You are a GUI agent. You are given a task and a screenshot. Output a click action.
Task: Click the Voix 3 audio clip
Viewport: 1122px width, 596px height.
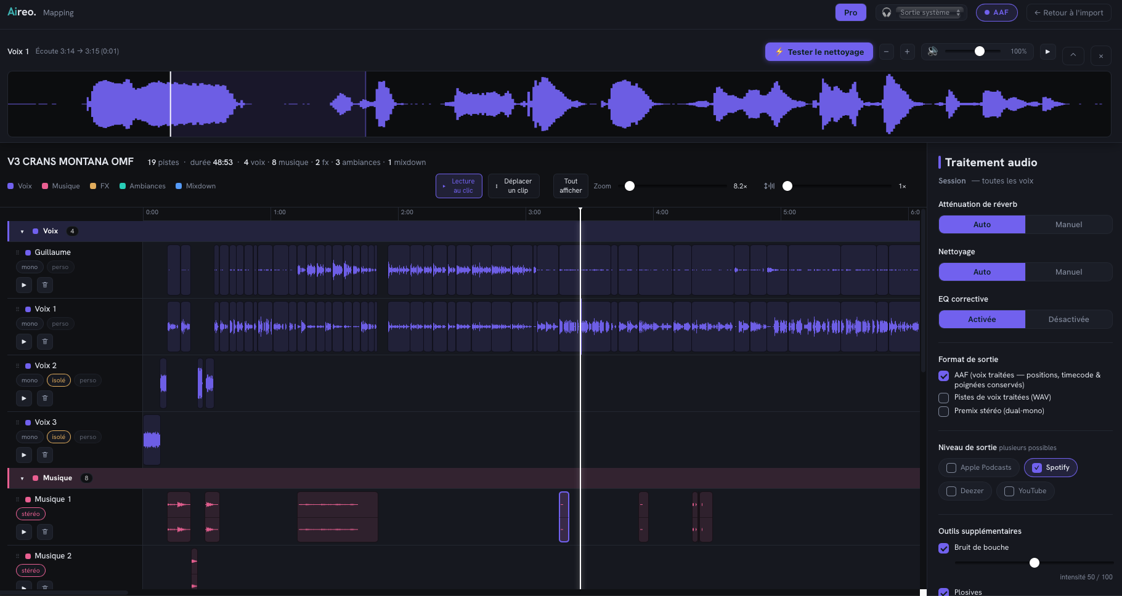click(152, 440)
